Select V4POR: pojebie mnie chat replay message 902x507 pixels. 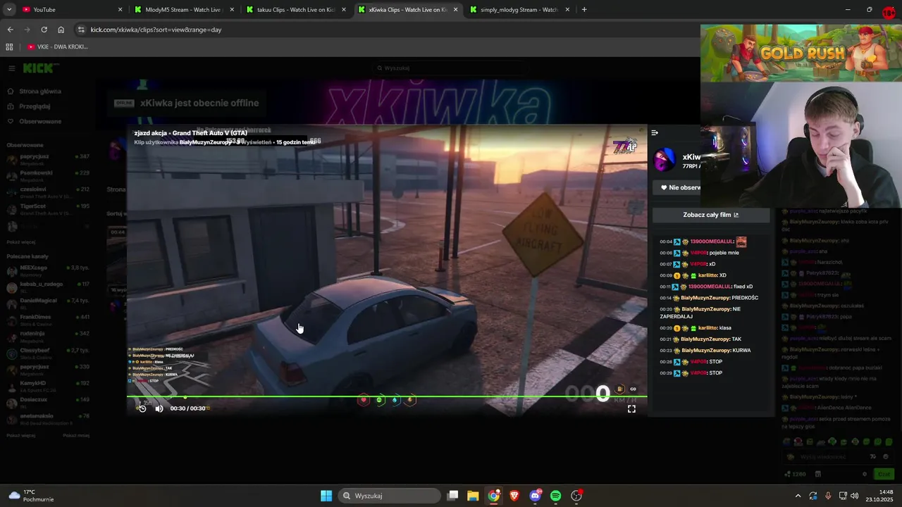[x=700, y=253]
